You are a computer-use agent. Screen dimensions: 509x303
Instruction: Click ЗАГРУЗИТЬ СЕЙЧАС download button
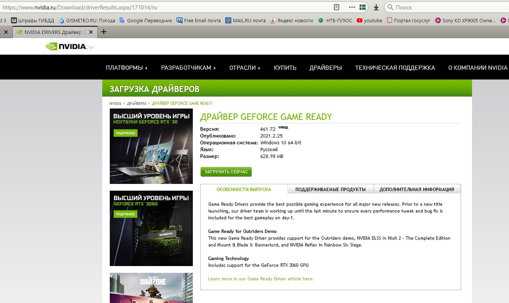[x=226, y=172]
